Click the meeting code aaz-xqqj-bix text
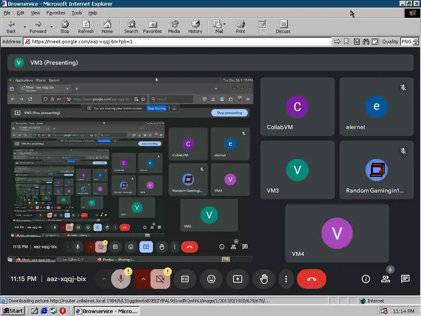This screenshot has width=421, height=316. coord(66,279)
